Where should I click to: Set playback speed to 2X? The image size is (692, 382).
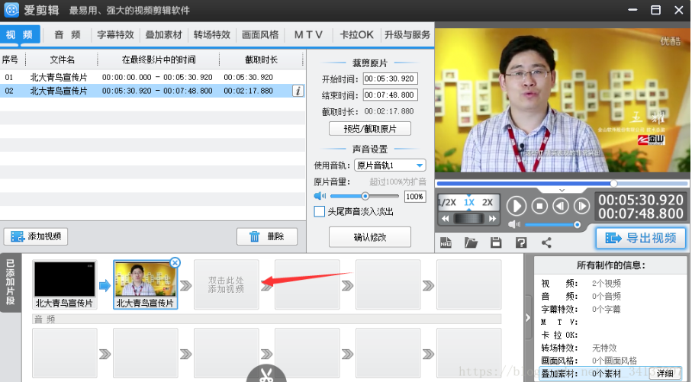pos(488,203)
